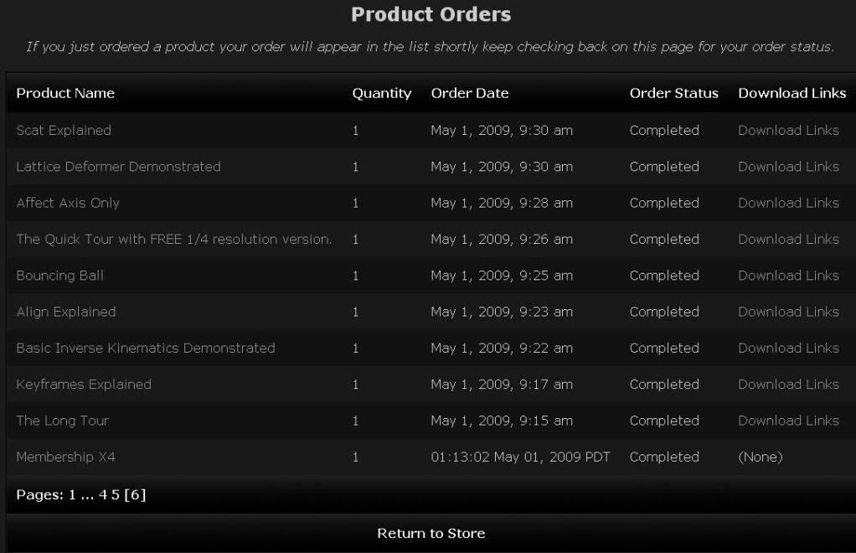Image resolution: width=856 pixels, height=553 pixels.
Task: Select the Scat Explained product name
Action: click(64, 131)
